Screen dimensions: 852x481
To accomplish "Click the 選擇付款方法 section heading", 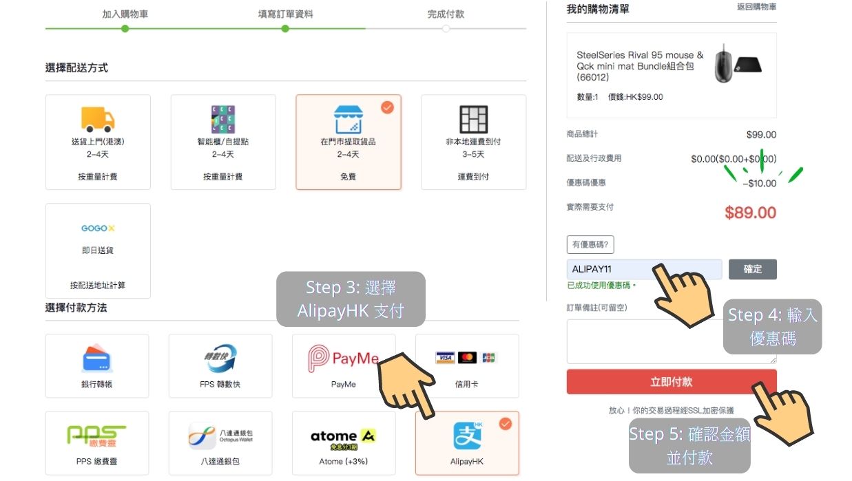I will pyautogui.click(x=76, y=308).
